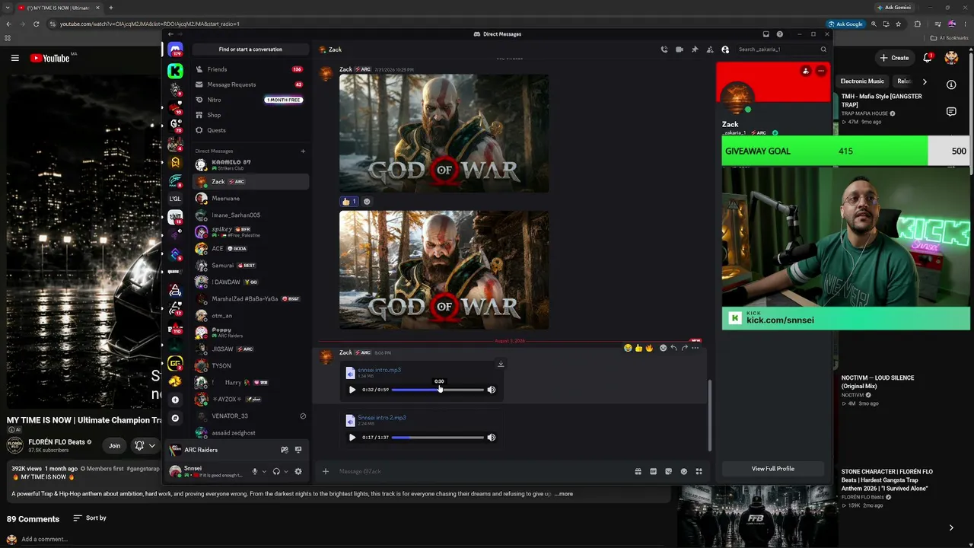Play the Snnsei intro.mp3 audio
This screenshot has width=974, height=548.
click(x=352, y=390)
